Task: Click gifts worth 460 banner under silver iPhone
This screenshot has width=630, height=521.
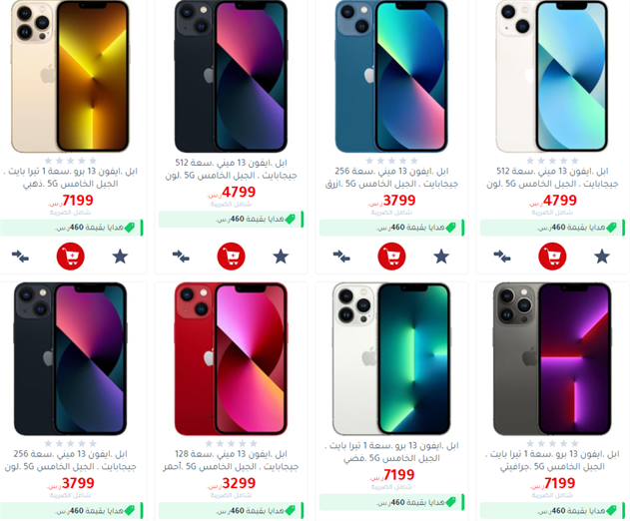Action: pos(391,502)
